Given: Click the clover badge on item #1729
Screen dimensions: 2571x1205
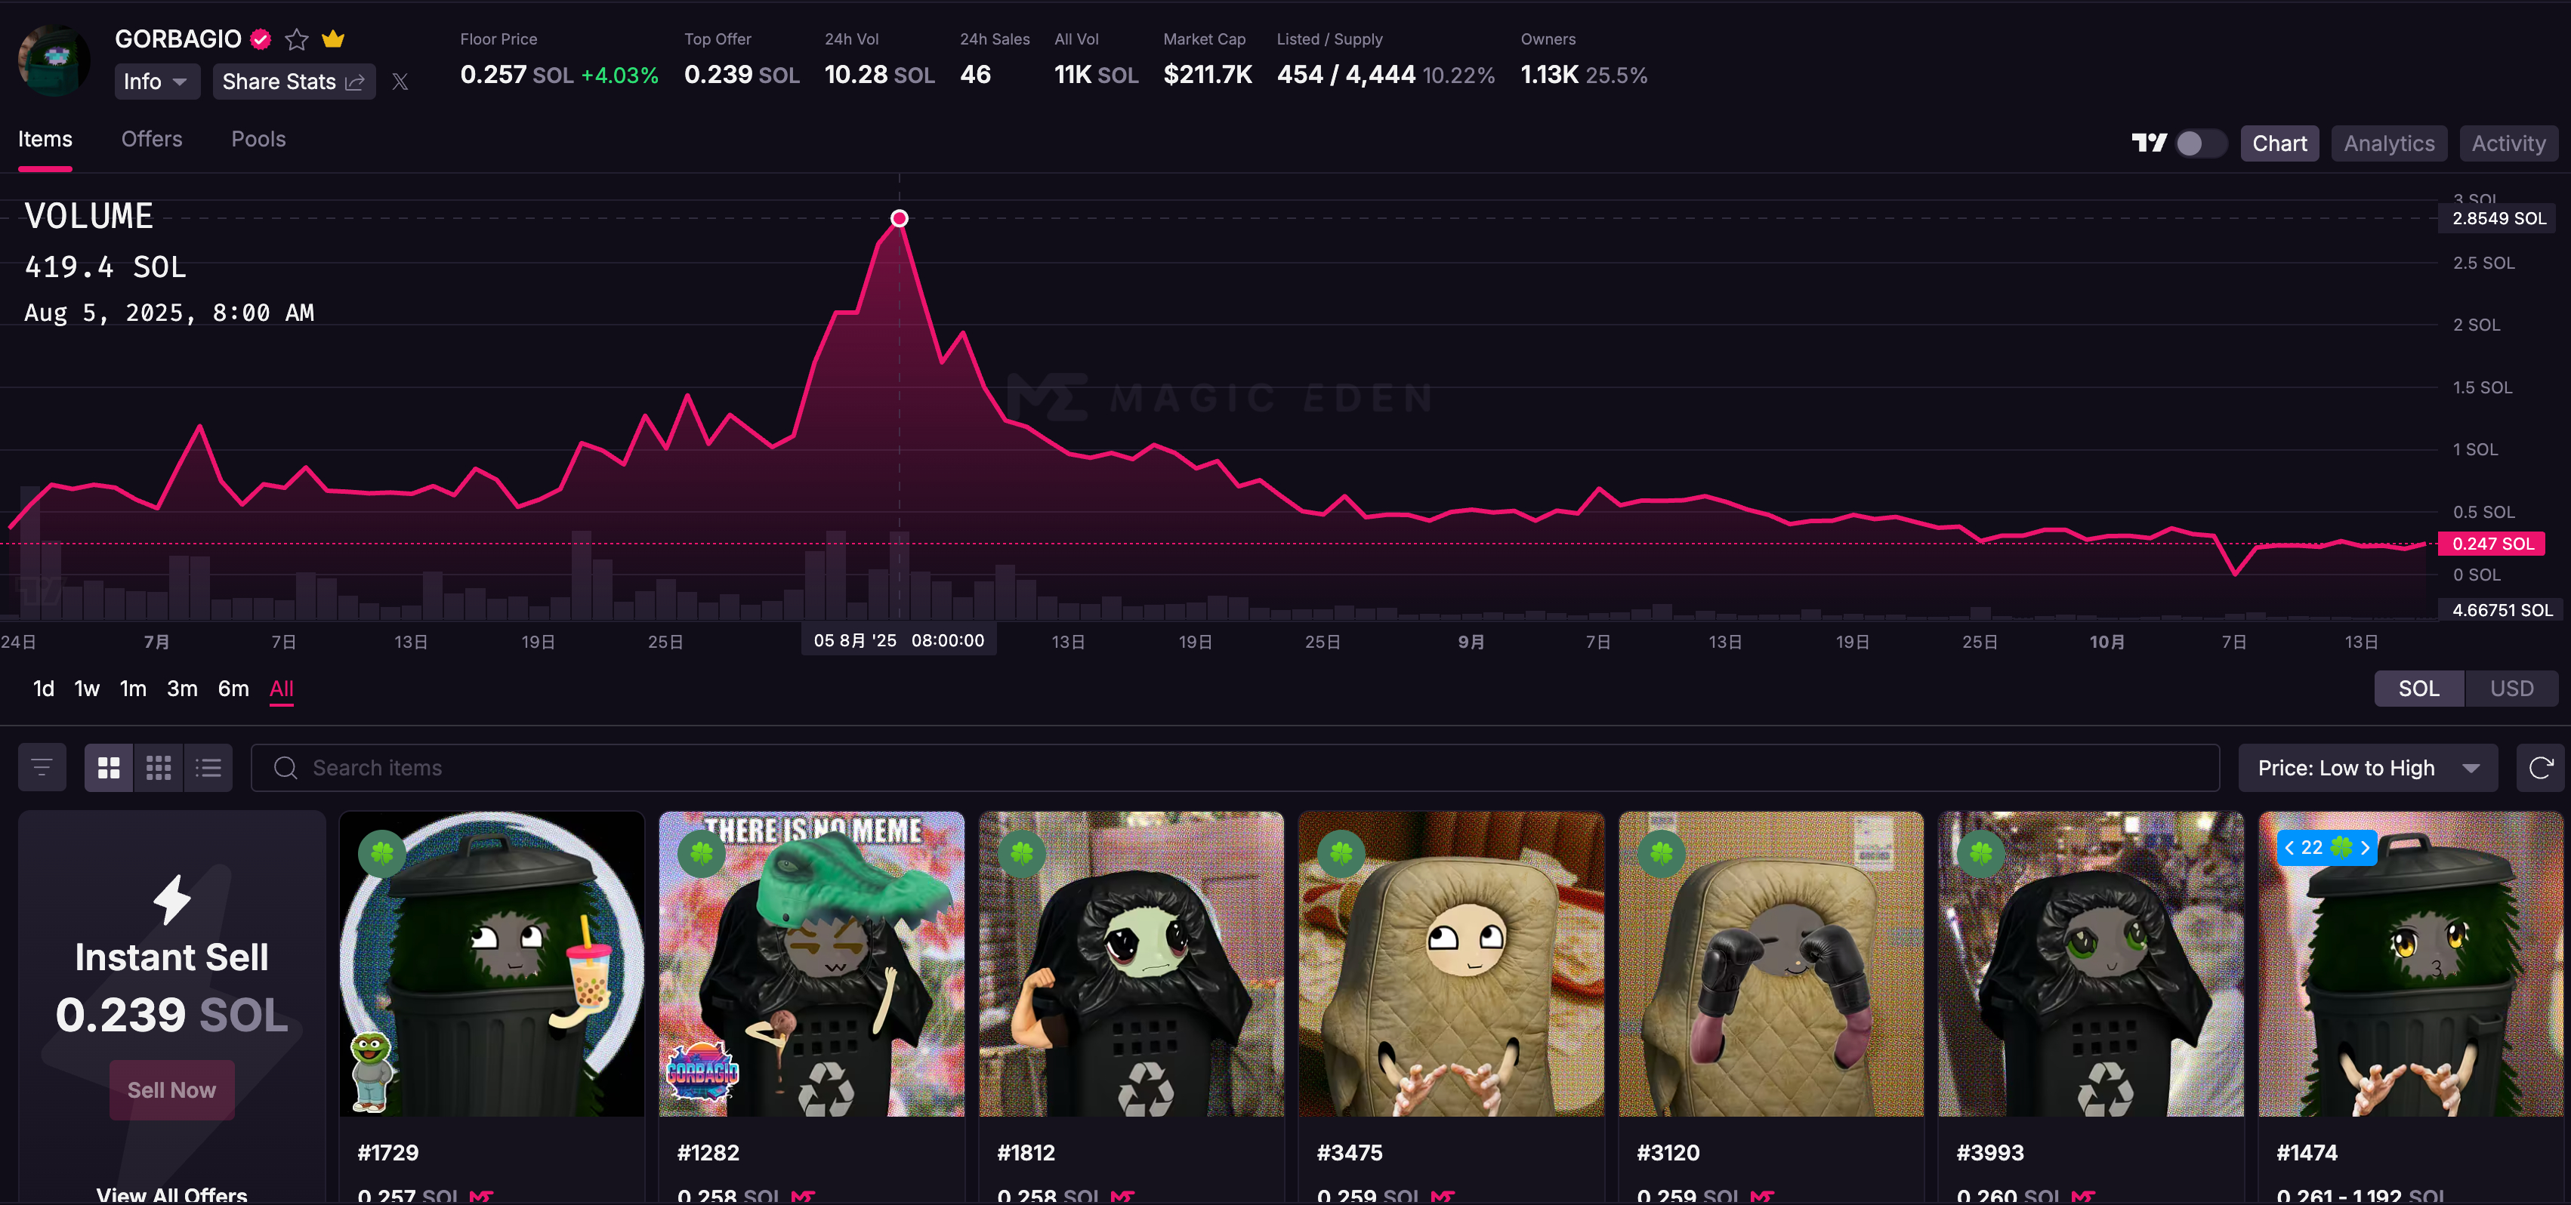Looking at the screenshot, I should (382, 853).
